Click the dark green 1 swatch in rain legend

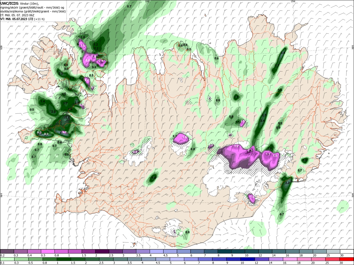click(64, 259)
